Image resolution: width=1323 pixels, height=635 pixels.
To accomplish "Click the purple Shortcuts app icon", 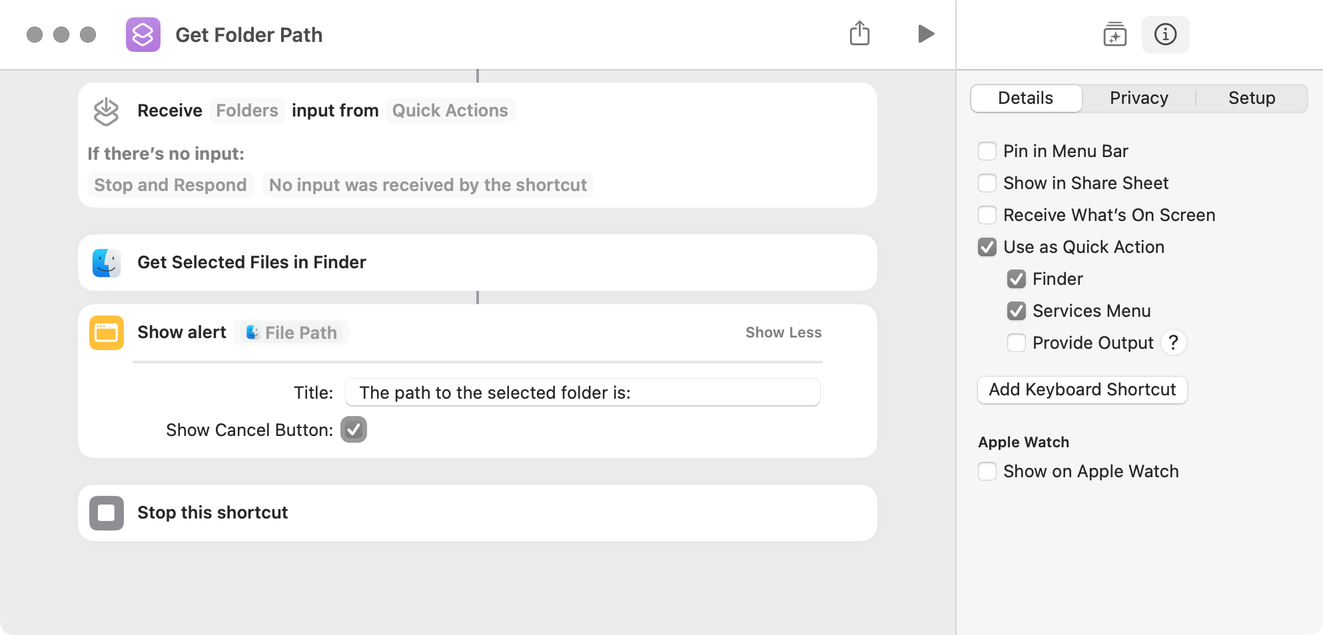I will click(143, 35).
